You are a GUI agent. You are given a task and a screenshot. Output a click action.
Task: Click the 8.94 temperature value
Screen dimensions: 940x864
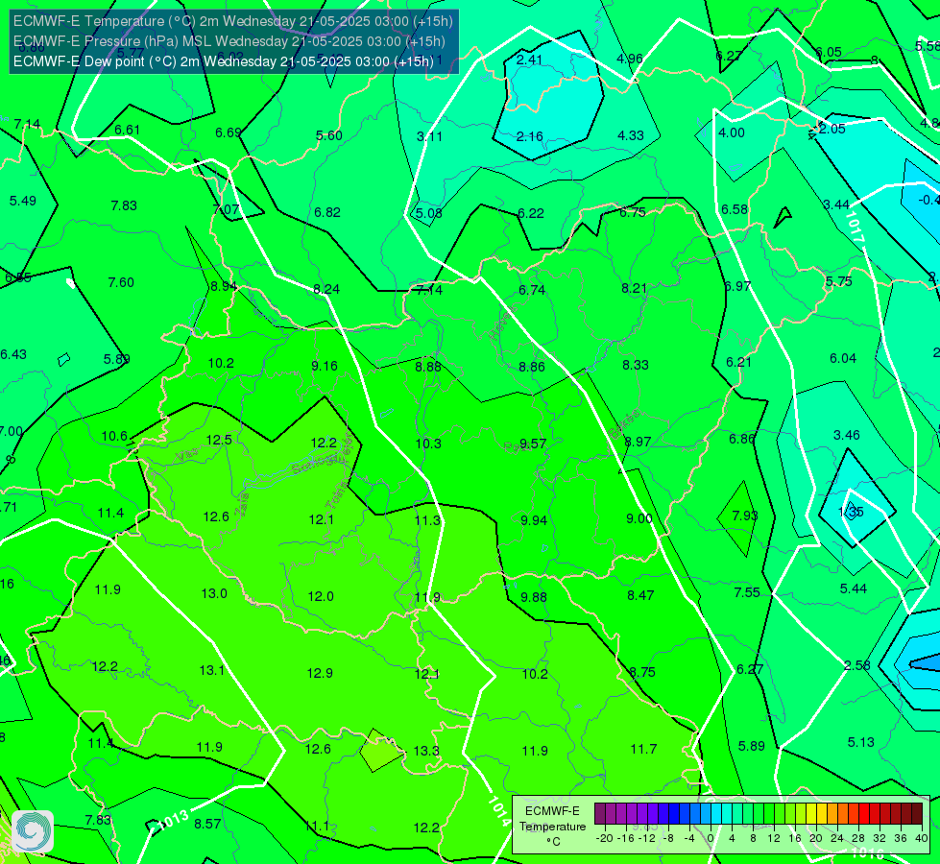click(x=224, y=287)
